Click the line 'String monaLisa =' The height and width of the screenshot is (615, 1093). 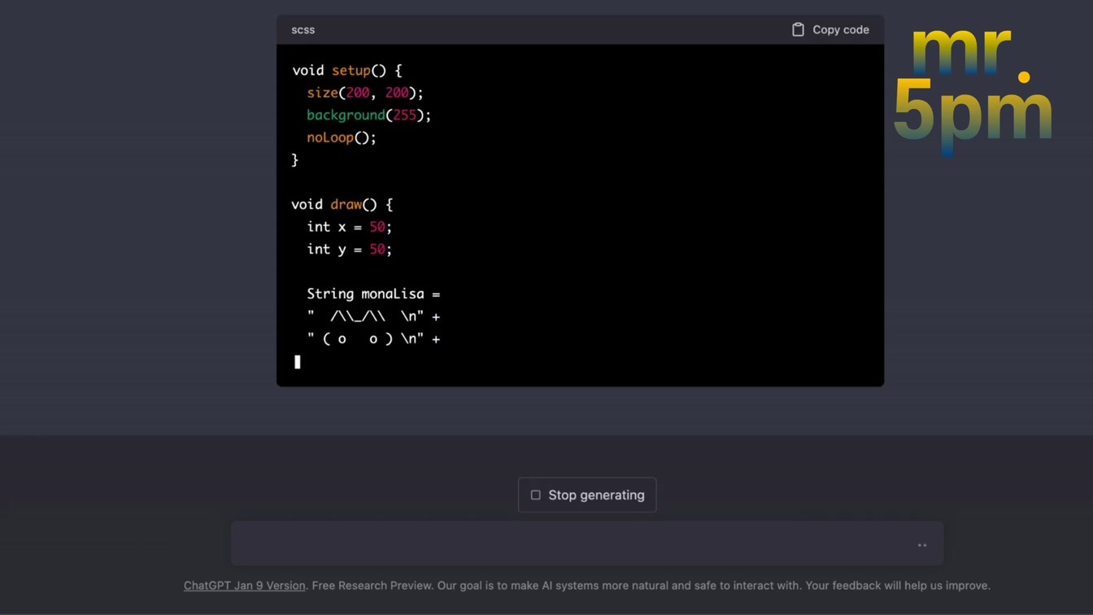click(x=373, y=294)
